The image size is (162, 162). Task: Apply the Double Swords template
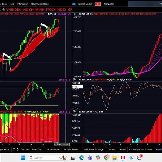[71, 149]
